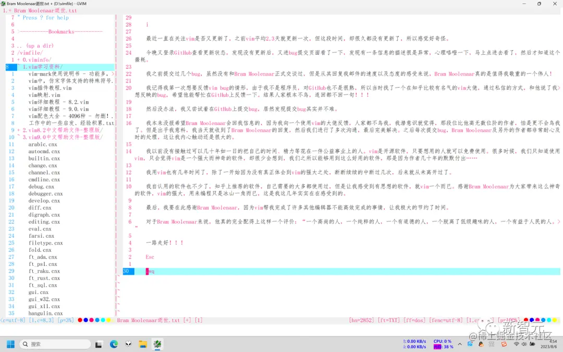The width and height of the screenshot is (563, 352).
Task: Launch Microsoft Edge from the taskbar
Action: click(x=114, y=344)
